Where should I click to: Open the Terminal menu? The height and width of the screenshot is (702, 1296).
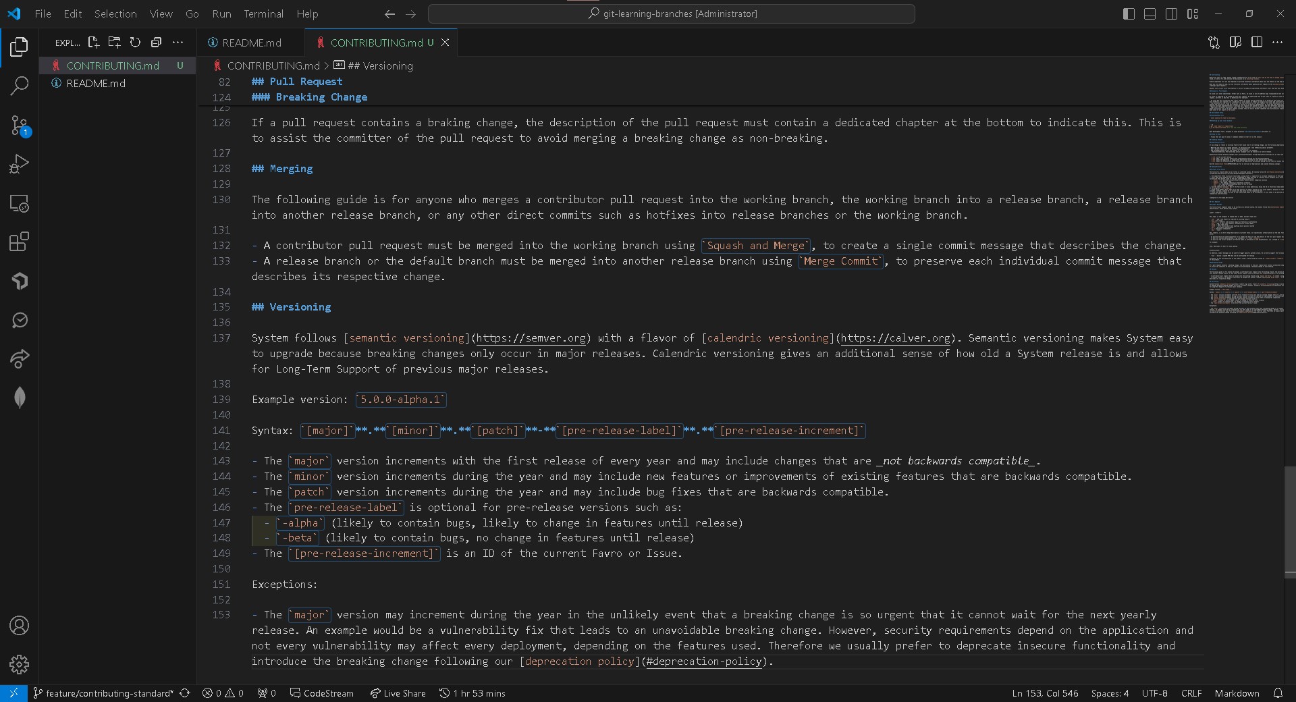pos(263,13)
